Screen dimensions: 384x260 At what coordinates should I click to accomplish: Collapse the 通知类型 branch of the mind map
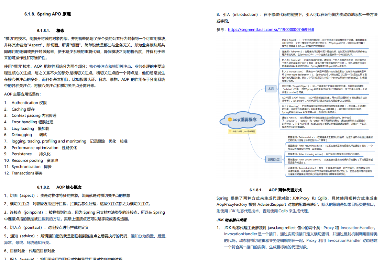[283, 159]
